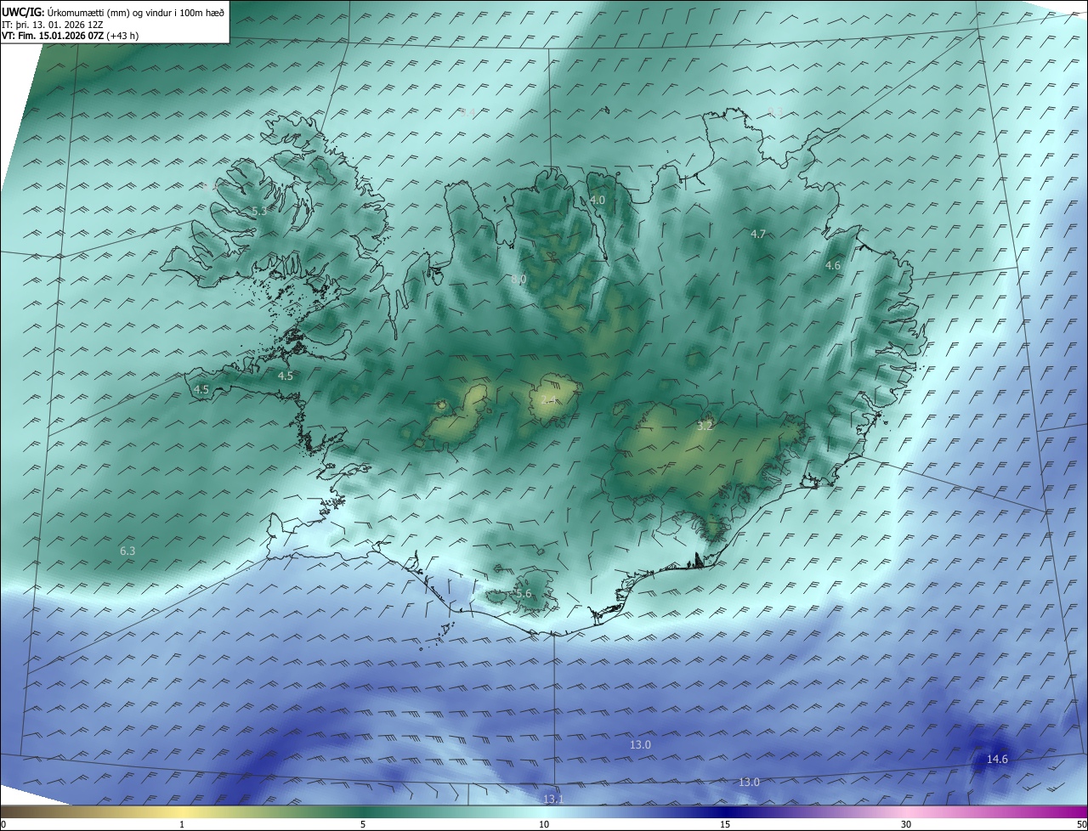Click the 4.6 precipitation value label
Viewport: 1088px width, 831px height.
(x=833, y=266)
